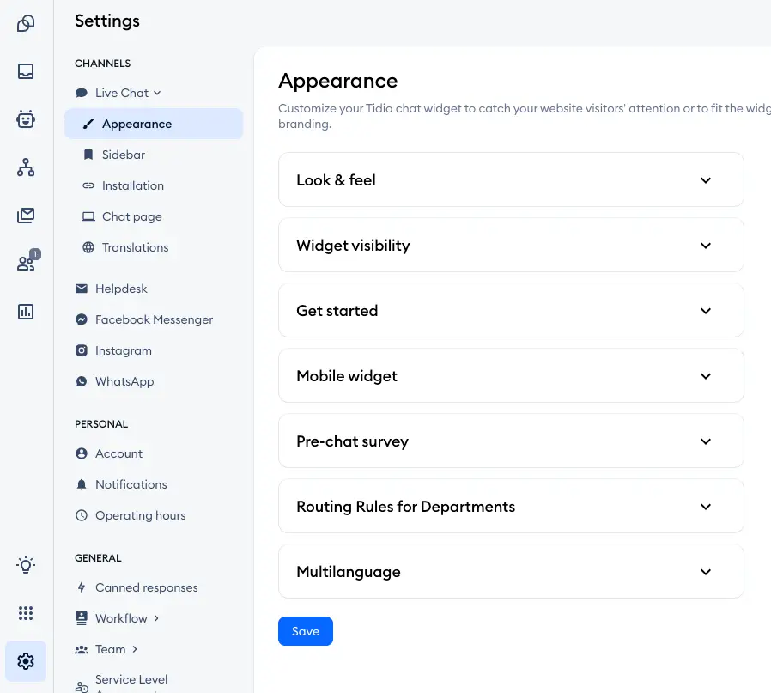Image resolution: width=771 pixels, height=693 pixels.
Task: Expand the Team submenu arrow
Action: pos(135,649)
